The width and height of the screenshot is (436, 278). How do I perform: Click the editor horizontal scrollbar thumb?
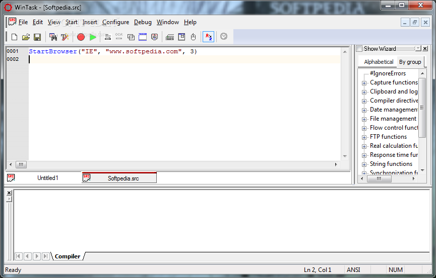(21, 164)
